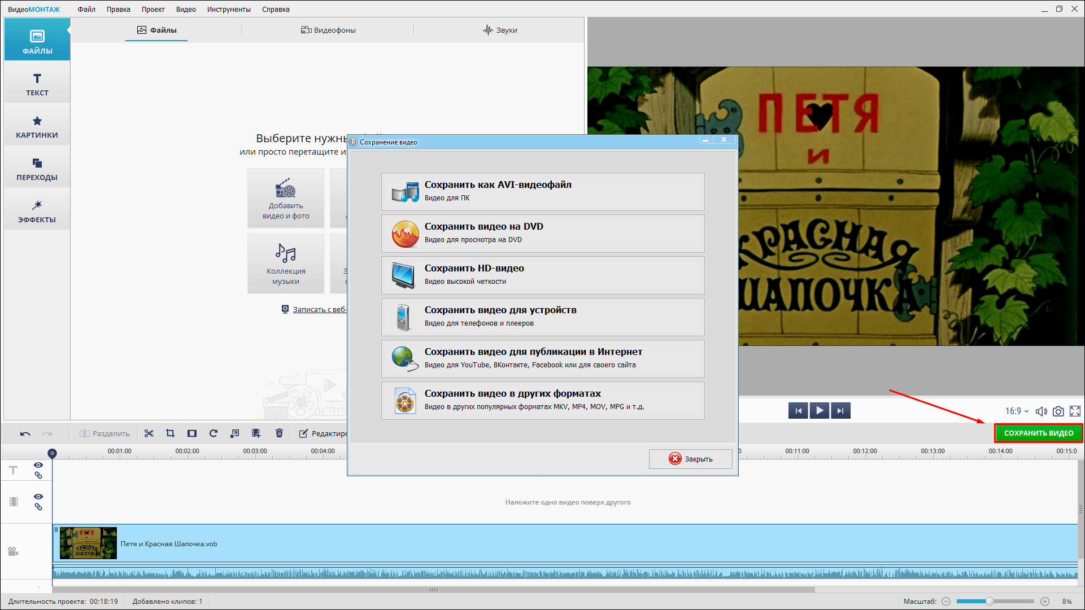Click the 8% zoom value in the status bar

click(x=1067, y=602)
